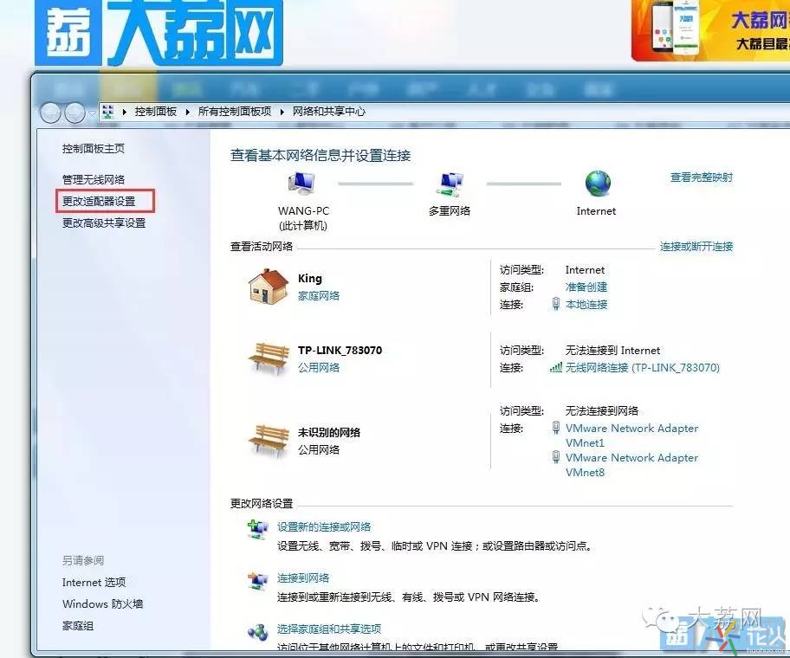The height and width of the screenshot is (658, 790).
Task: Click the WANG-PC computer icon
Action: tap(303, 184)
